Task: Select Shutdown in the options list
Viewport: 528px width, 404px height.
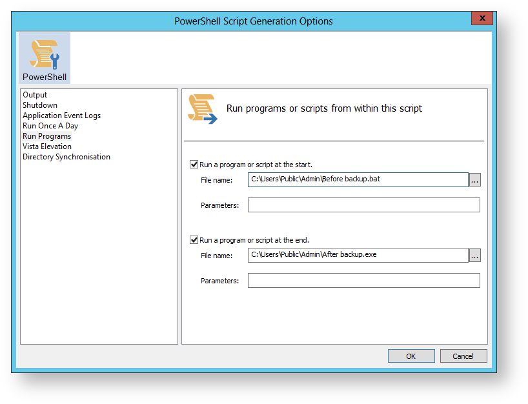Action: pos(40,105)
